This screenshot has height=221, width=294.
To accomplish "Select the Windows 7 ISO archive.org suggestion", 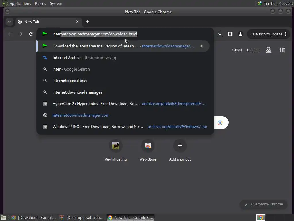I will tap(123, 127).
